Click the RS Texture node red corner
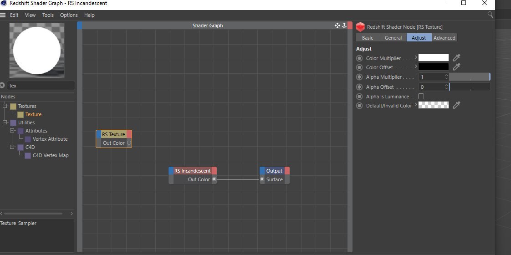The width and height of the screenshot is (511, 255). click(129, 134)
